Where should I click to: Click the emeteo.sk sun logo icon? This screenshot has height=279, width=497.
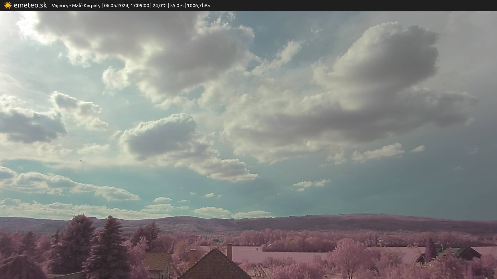tap(8, 5)
